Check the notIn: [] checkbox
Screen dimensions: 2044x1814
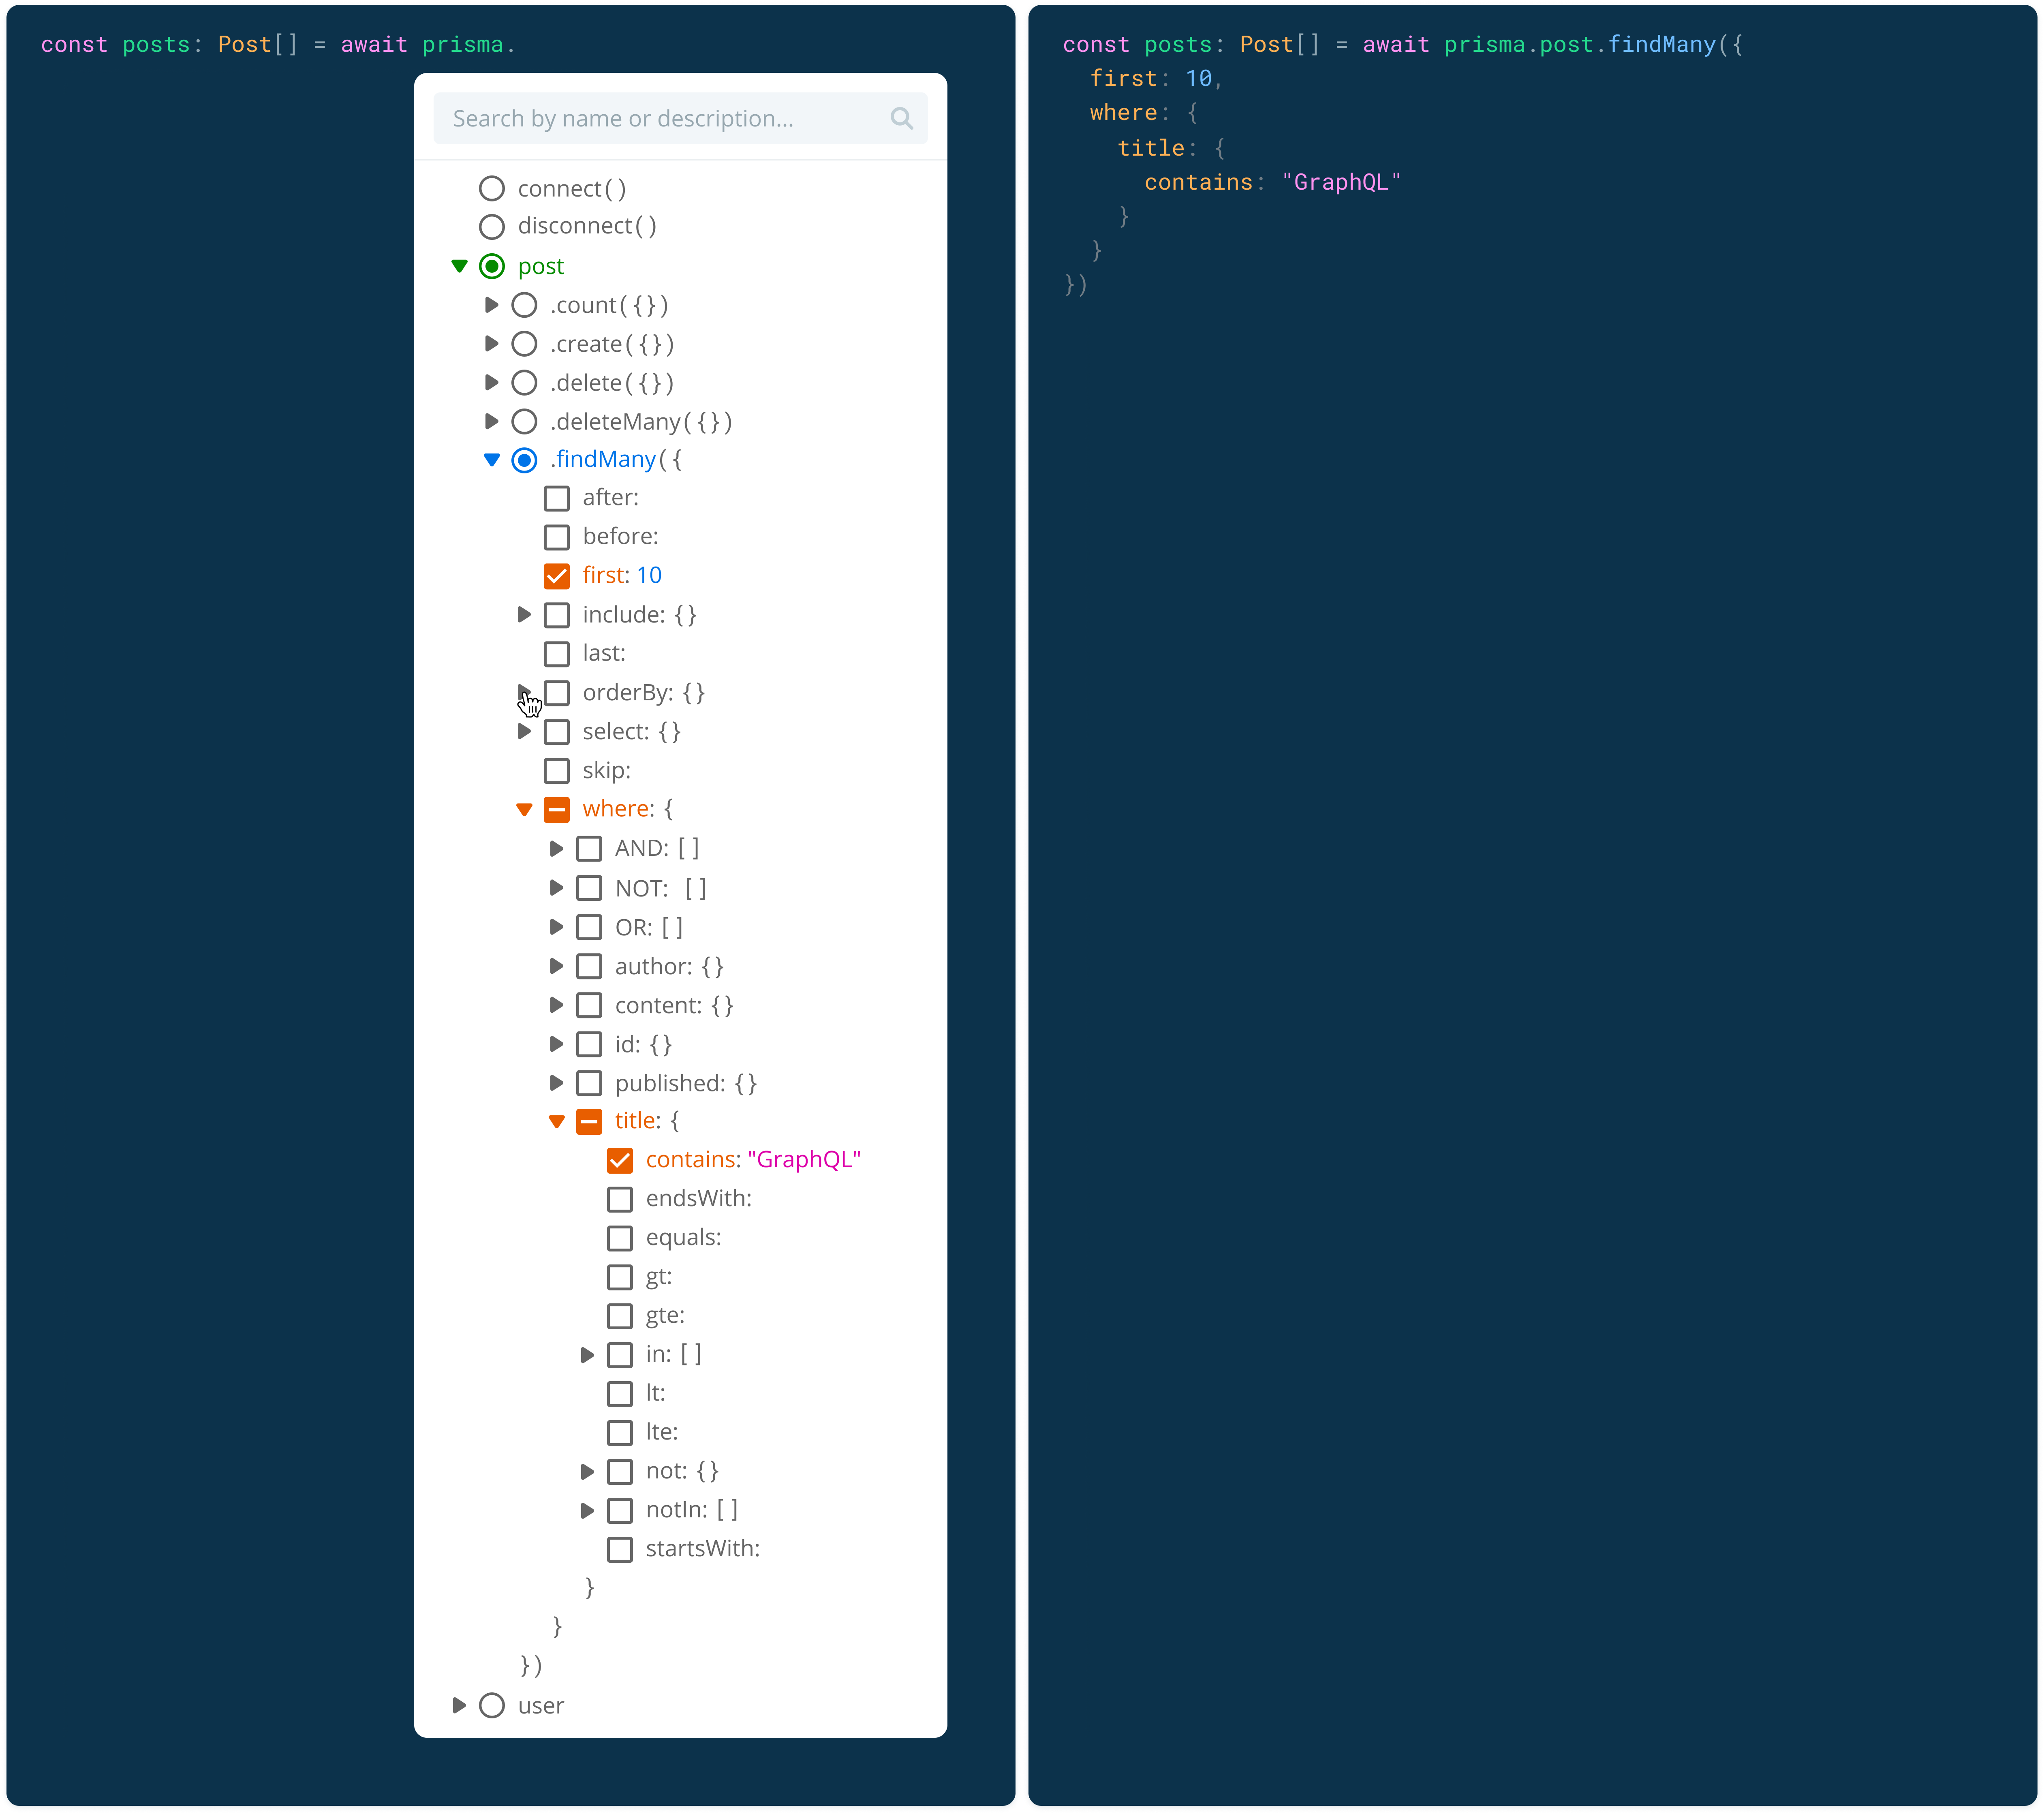point(620,1511)
